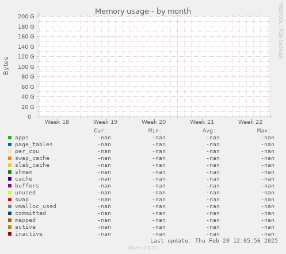
Task: Click the Min: column header
Action: coord(155,131)
